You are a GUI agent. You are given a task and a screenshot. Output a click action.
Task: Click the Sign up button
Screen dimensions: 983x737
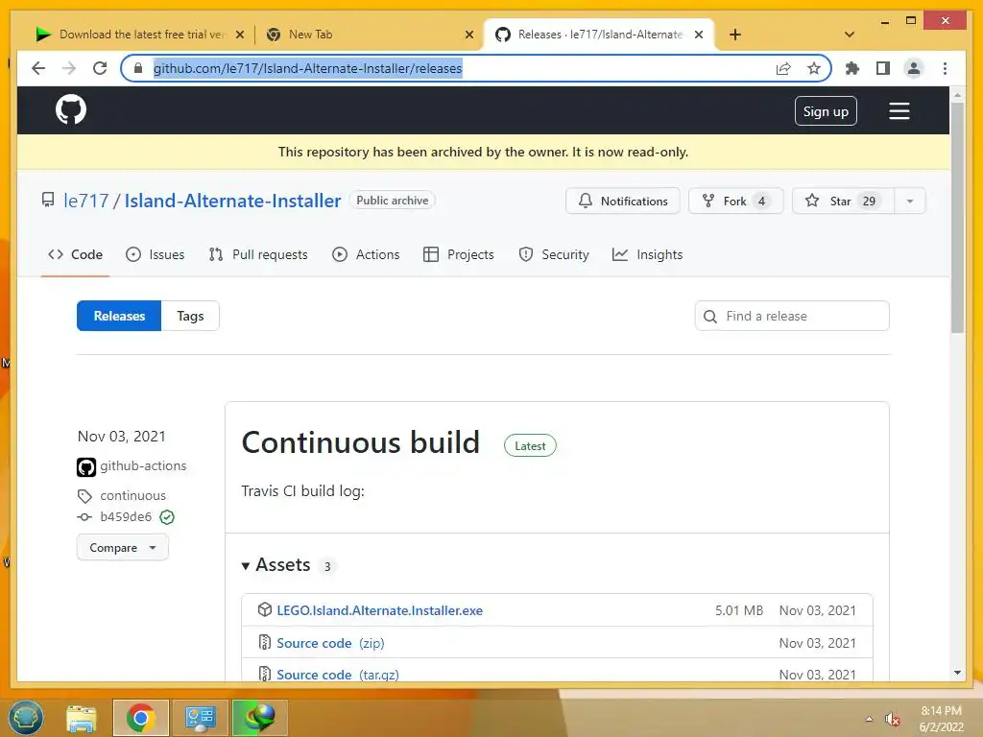pyautogui.click(x=826, y=111)
